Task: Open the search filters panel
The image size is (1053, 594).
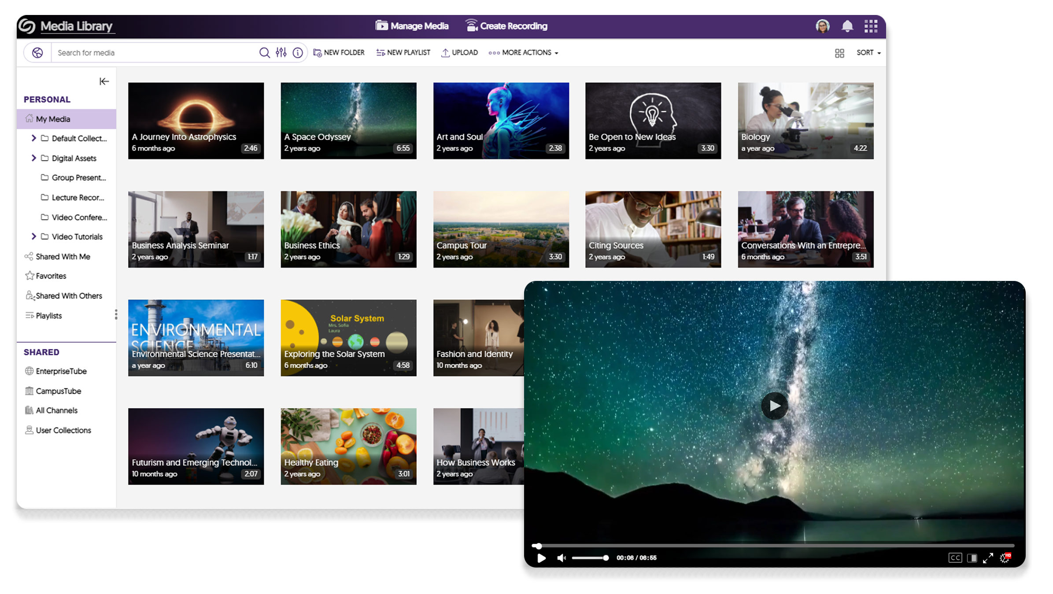Action: click(281, 52)
